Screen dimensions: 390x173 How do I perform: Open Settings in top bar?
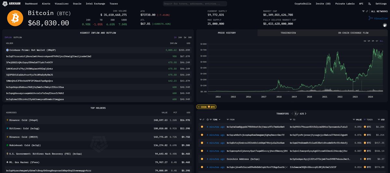coord(381,4)
